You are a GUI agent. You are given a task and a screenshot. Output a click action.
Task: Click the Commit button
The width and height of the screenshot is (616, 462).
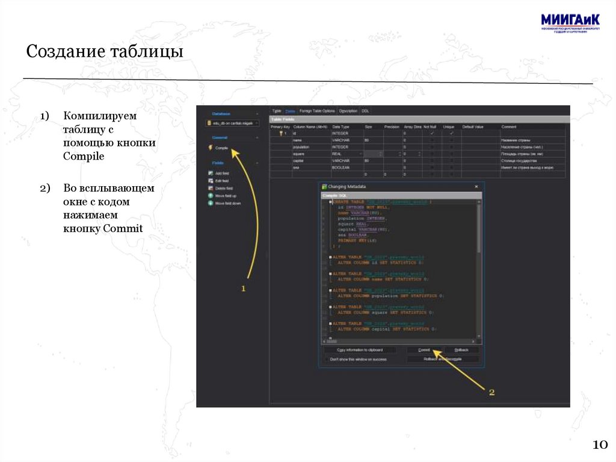click(424, 349)
